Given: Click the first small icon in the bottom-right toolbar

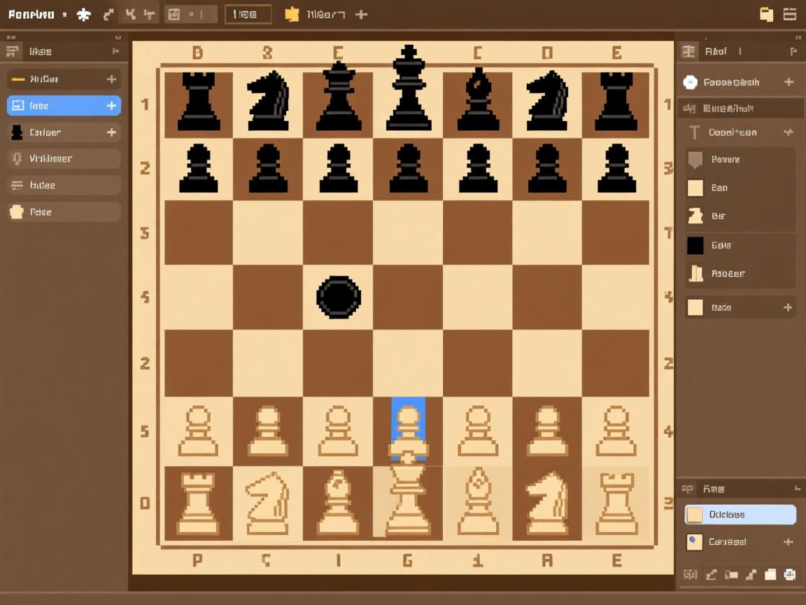Looking at the screenshot, I should click(689, 574).
